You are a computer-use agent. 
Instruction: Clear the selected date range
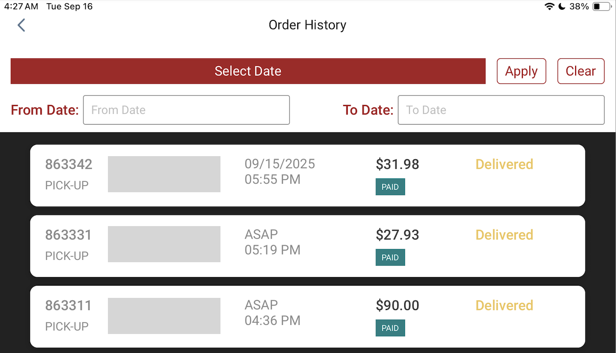(x=581, y=71)
